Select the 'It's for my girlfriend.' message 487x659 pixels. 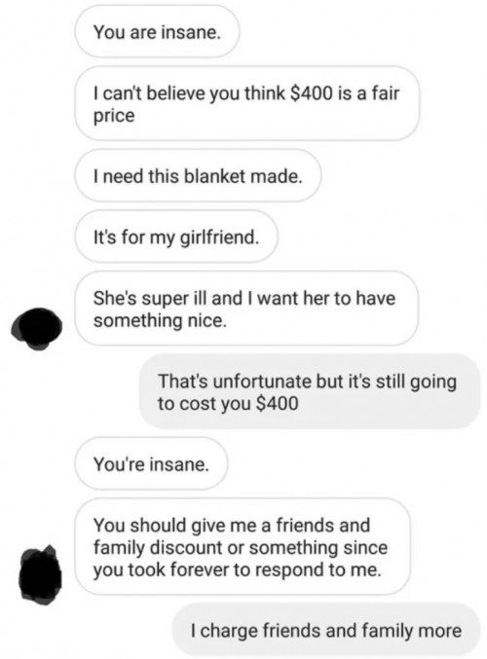click(x=176, y=238)
